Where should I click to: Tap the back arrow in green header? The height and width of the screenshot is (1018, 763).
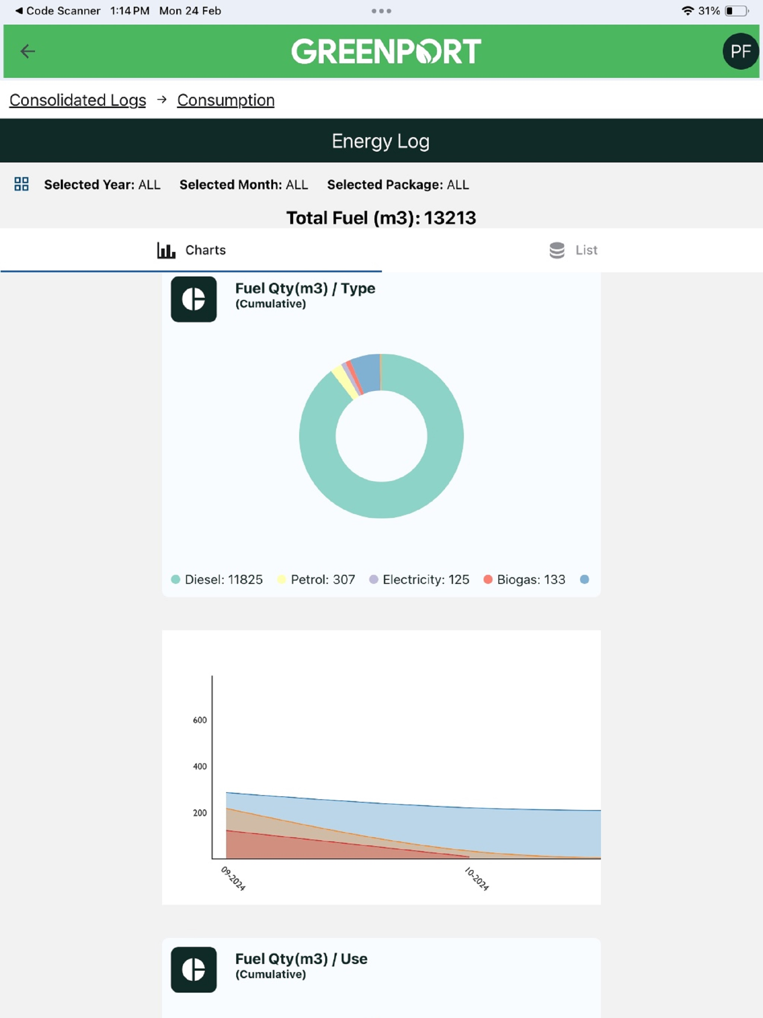(x=28, y=51)
